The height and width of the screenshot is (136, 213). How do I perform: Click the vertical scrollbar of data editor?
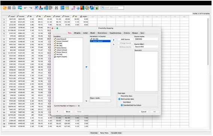coord(208,42)
